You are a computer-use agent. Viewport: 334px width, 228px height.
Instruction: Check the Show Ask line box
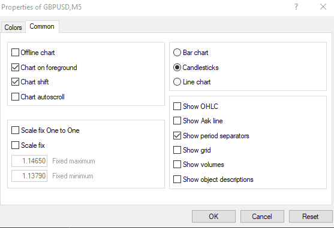coord(177,121)
